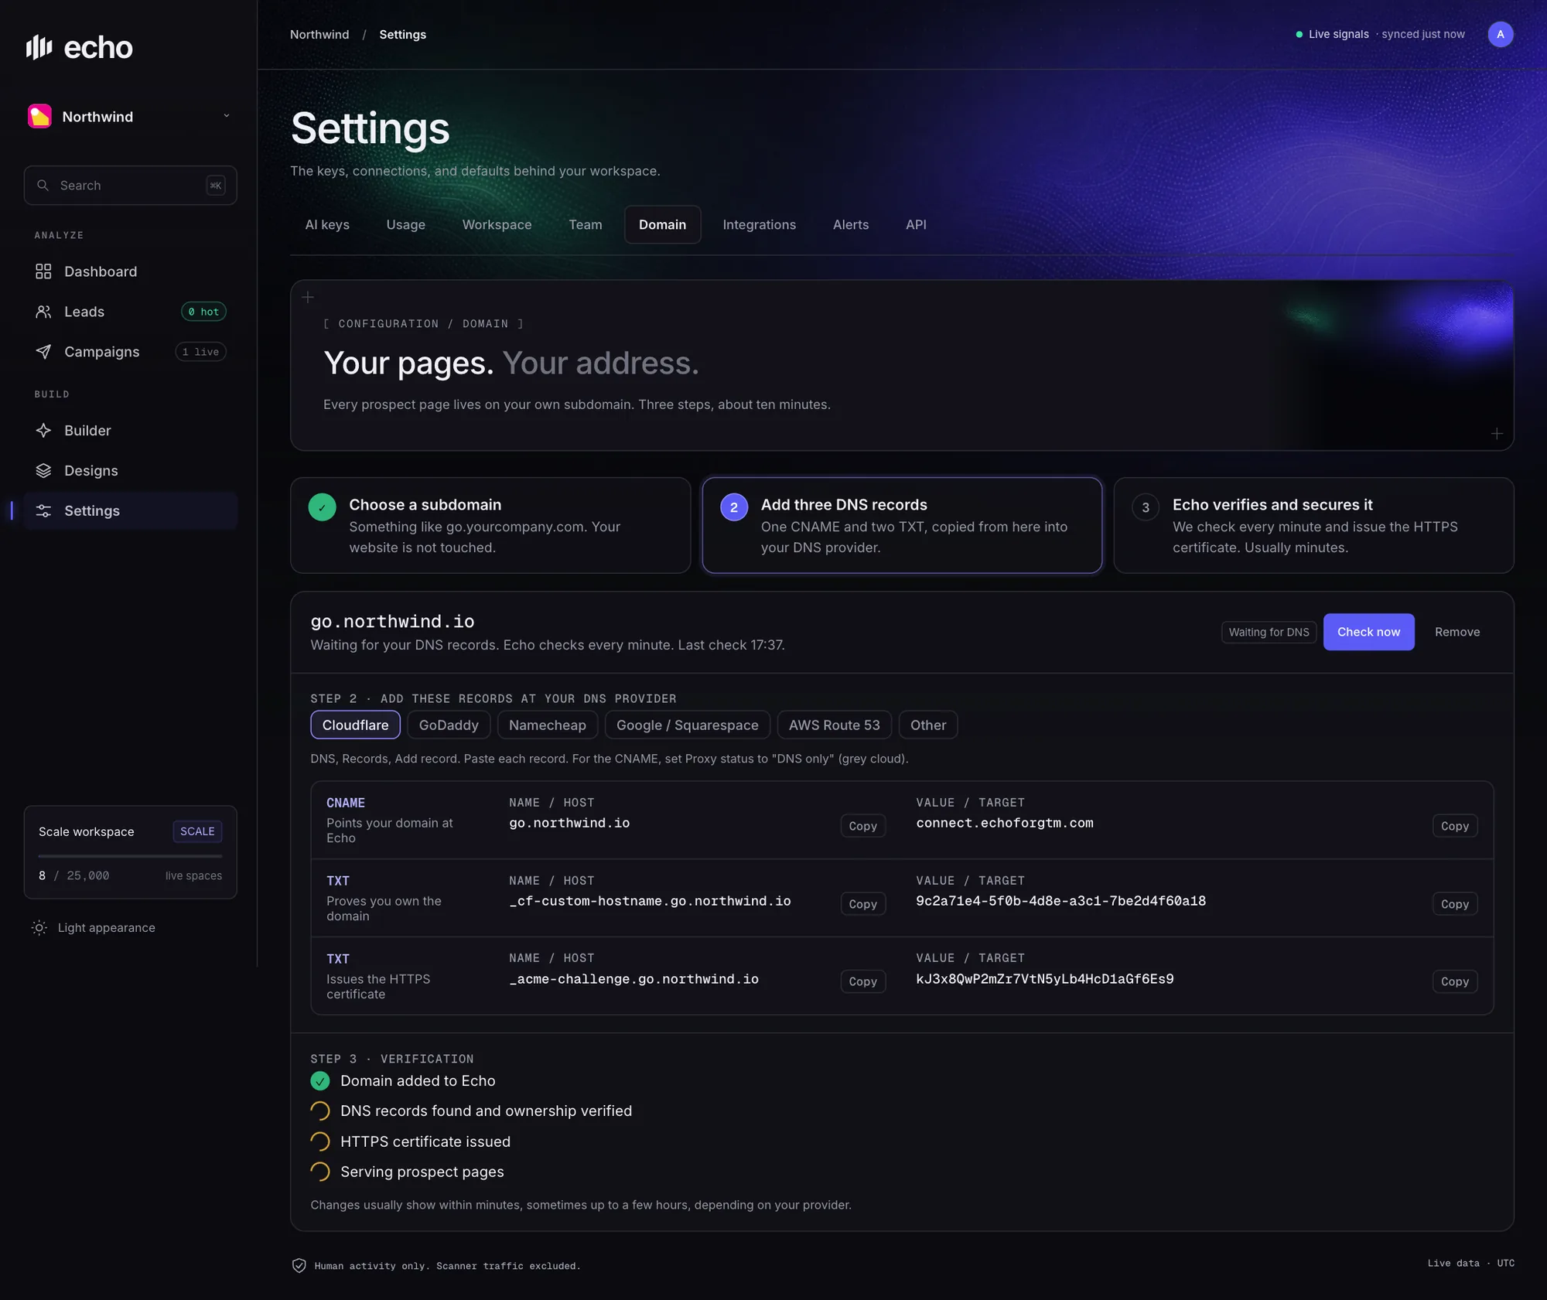
Task: Select the 'Choose a subdomain' step card
Action: click(490, 525)
